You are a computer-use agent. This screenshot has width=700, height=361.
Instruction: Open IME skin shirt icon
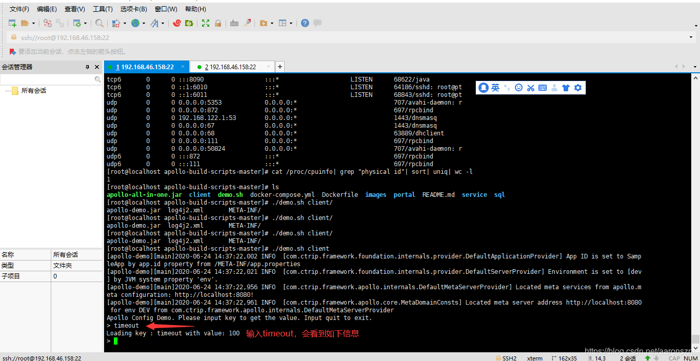pos(566,88)
